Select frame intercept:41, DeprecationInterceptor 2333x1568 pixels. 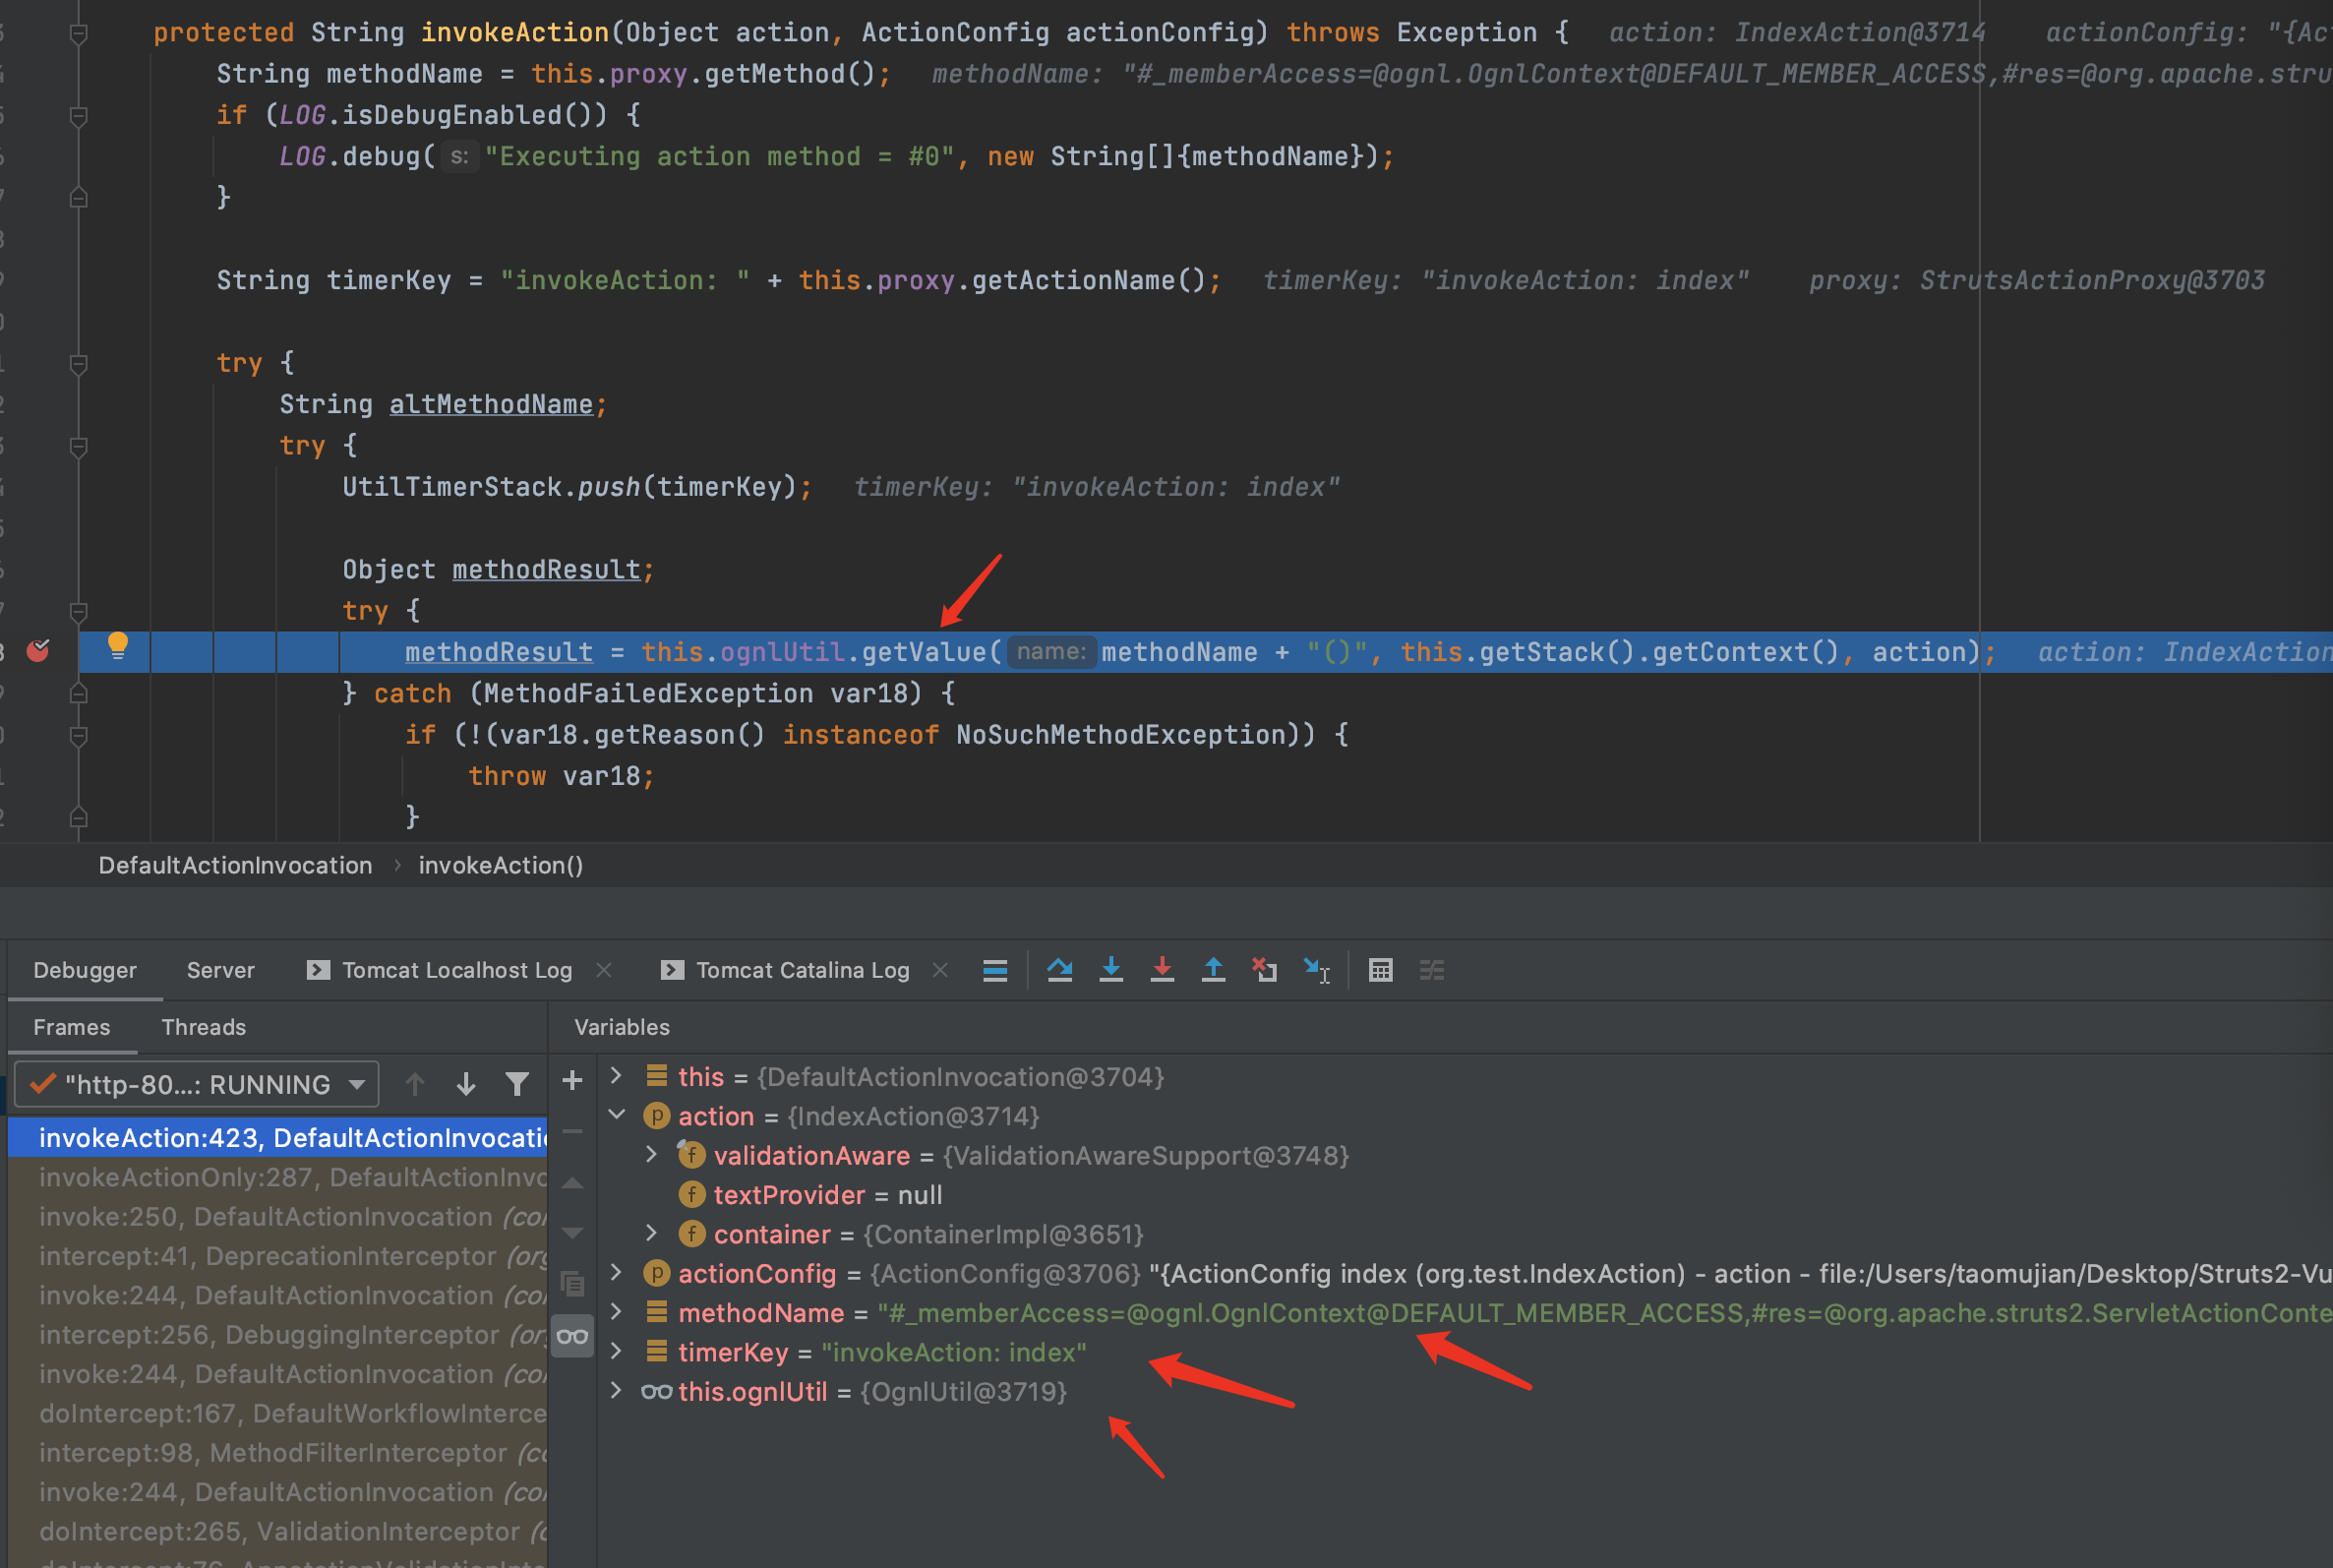pyautogui.click(x=278, y=1256)
